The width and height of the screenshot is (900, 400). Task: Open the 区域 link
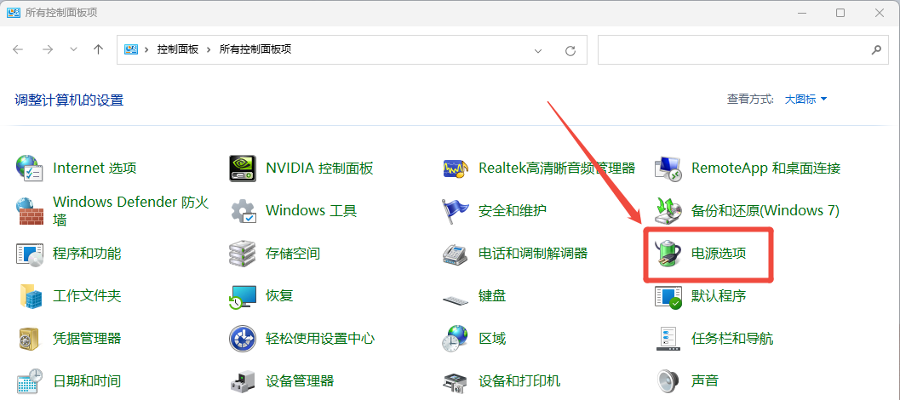(x=492, y=339)
